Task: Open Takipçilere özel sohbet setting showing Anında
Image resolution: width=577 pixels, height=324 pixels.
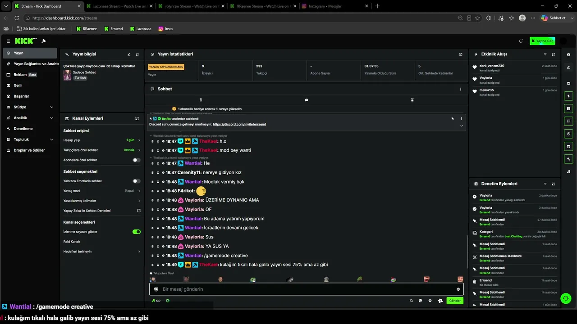Action: (102, 150)
